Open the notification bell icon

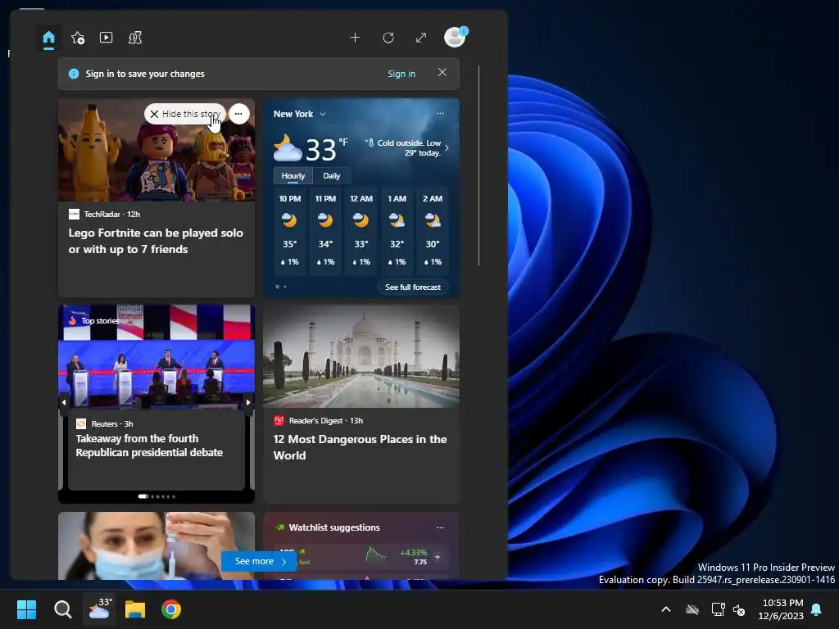click(817, 609)
